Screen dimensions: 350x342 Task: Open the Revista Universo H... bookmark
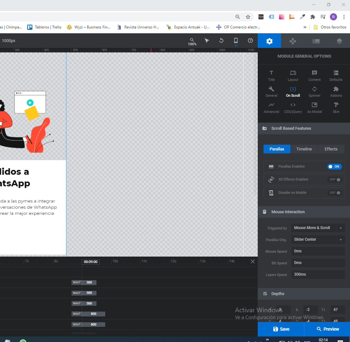138,27
